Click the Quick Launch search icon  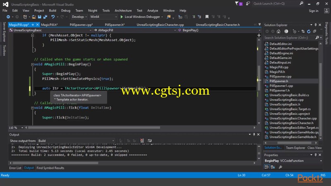[302, 3]
